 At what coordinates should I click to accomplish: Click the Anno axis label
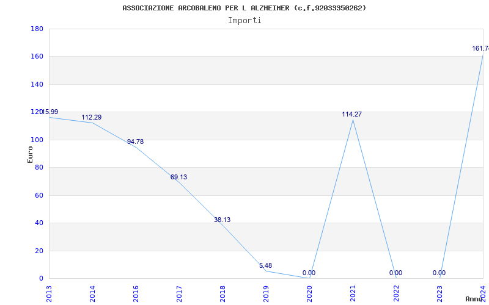click(x=474, y=299)
